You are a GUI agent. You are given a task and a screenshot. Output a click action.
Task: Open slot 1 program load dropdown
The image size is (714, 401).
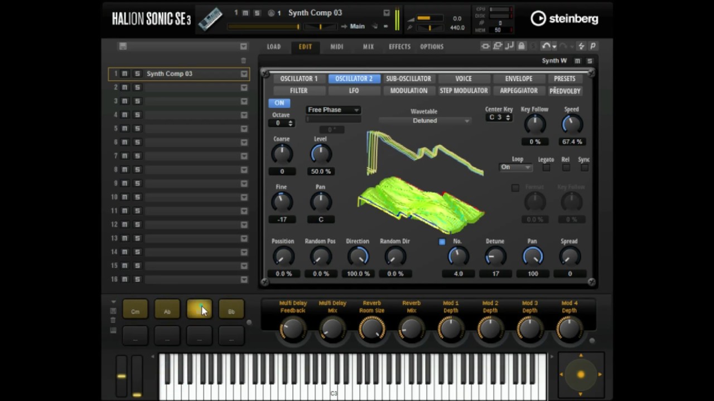coord(244,74)
